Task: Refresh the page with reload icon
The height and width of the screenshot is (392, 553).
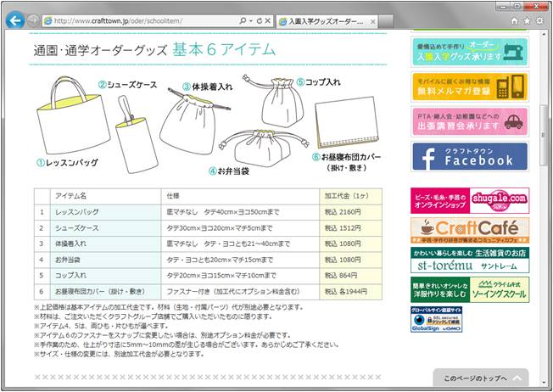Action: [259, 19]
